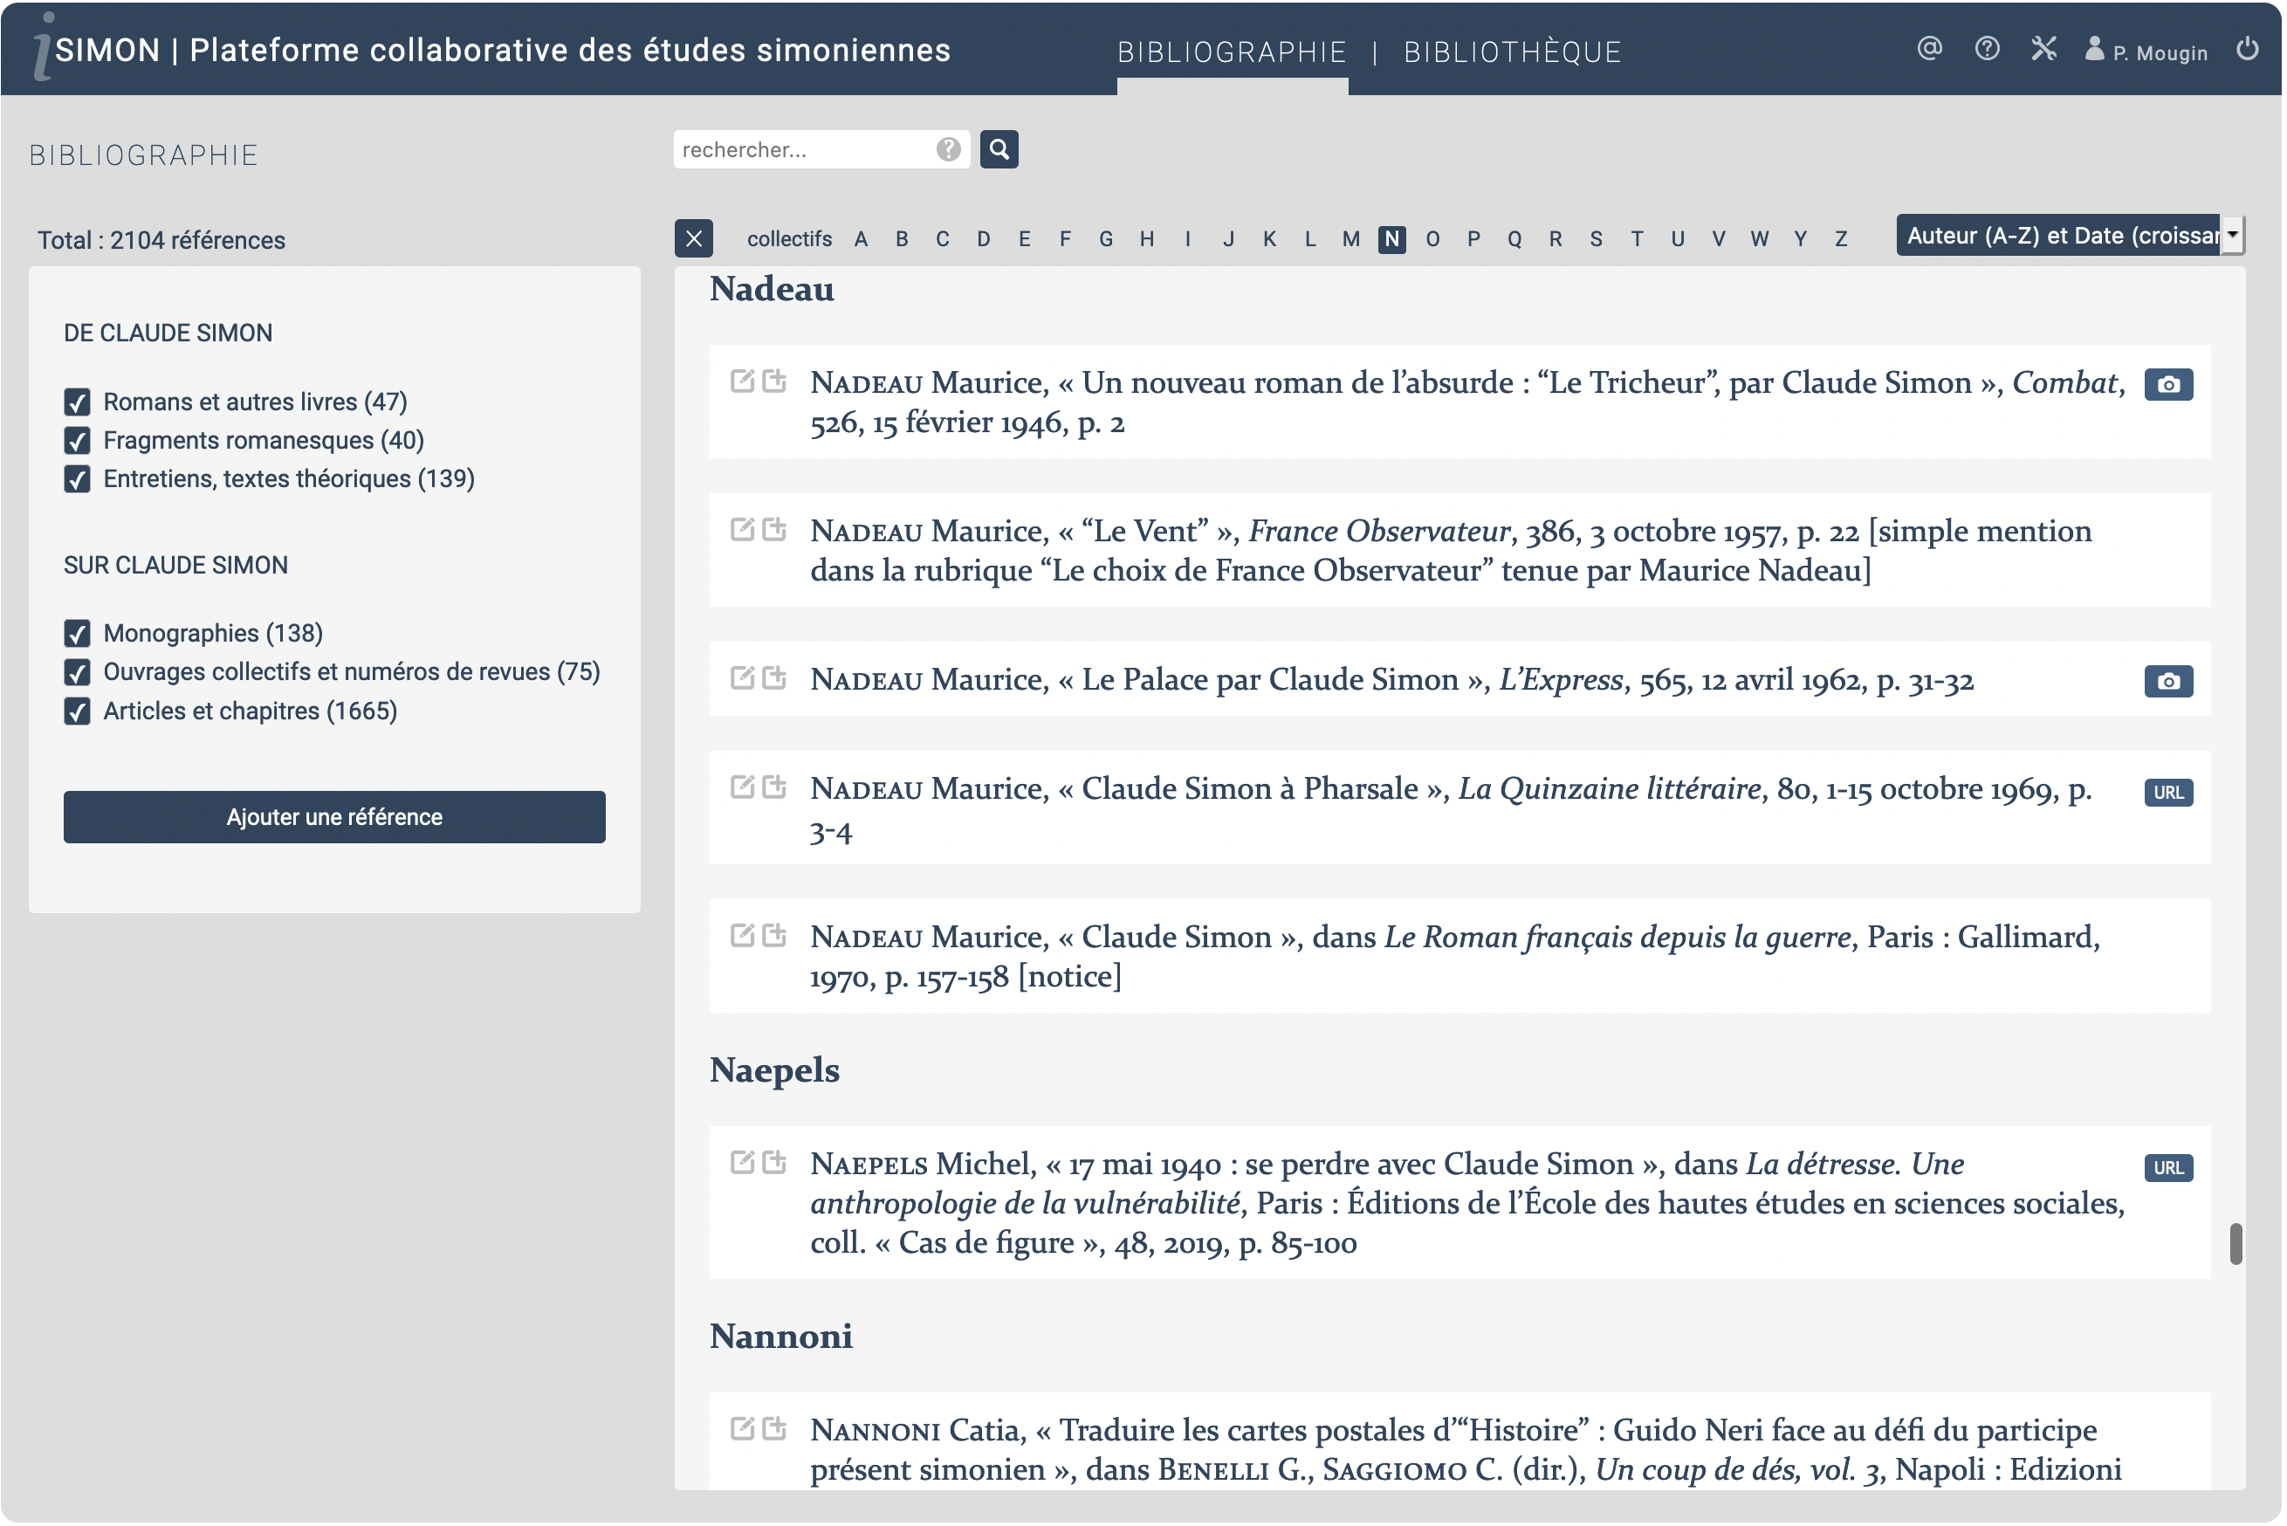Open the tools settings icon in header

[2044, 49]
